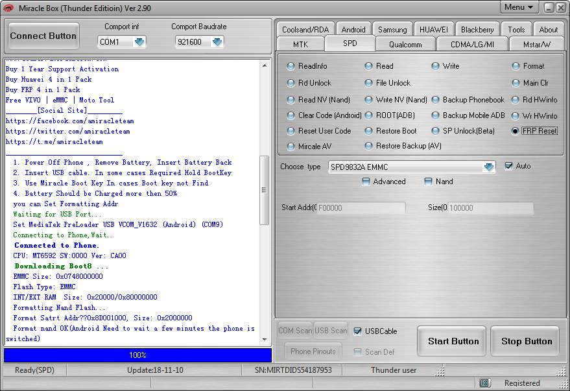Select the File Unlock radio option

387,83
